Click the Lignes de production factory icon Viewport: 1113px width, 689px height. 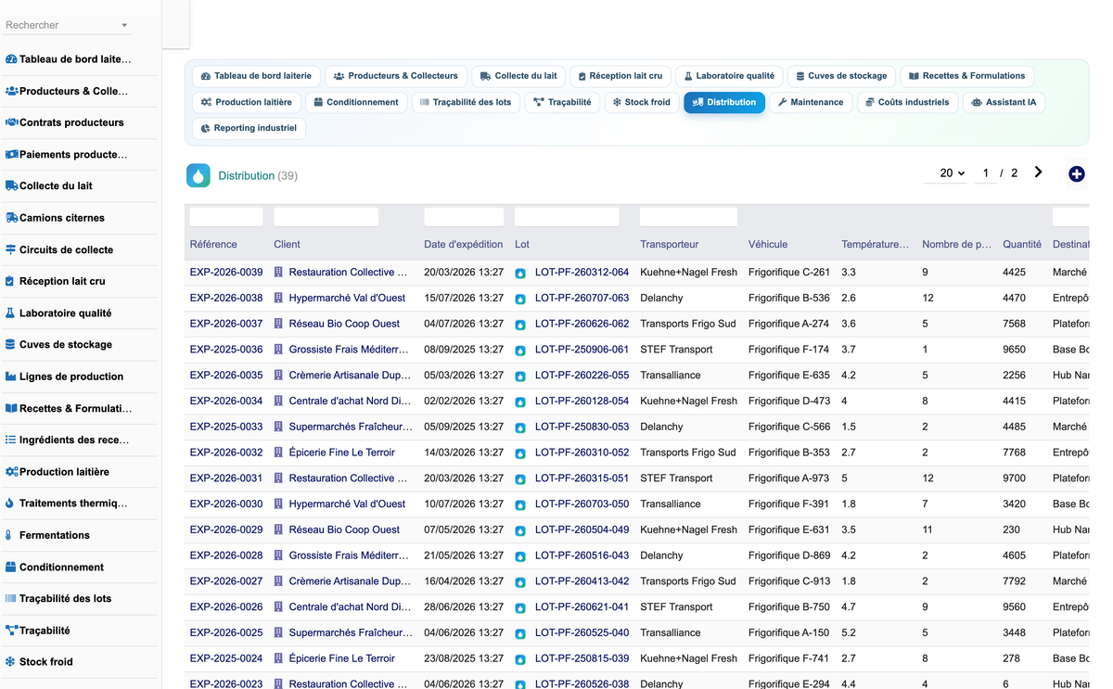coord(11,376)
